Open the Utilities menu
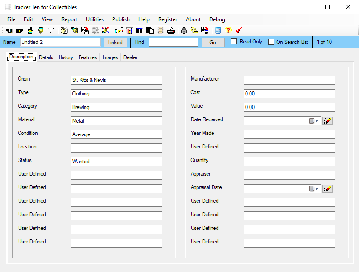This screenshot has height=272, width=359. click(x=94, y=19)
